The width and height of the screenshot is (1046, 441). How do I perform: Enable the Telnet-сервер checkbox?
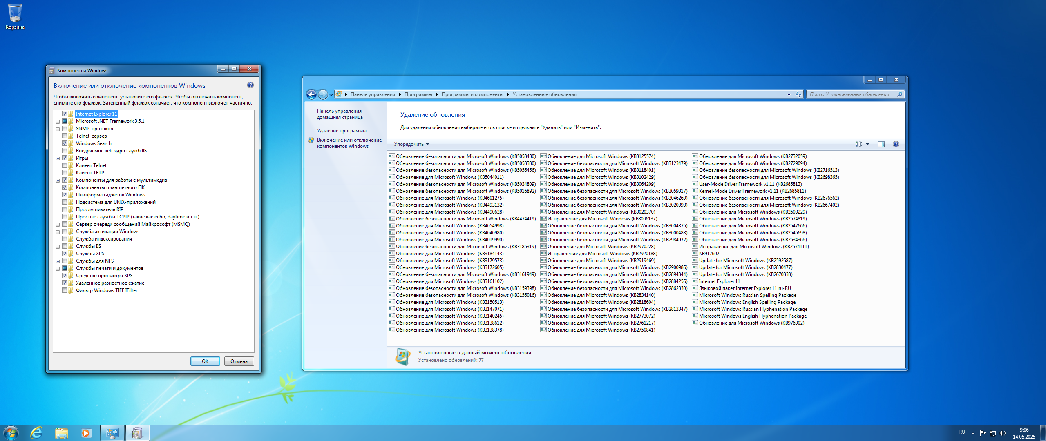click(x=65, y=136)
